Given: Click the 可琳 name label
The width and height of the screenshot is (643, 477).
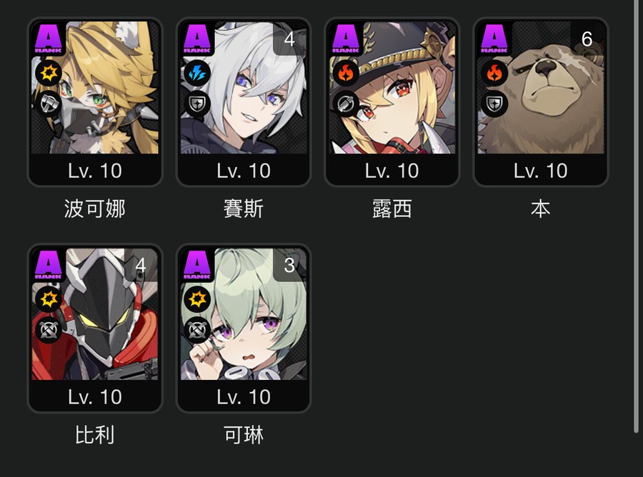Looking at the screenshot, I should (244, 435).
